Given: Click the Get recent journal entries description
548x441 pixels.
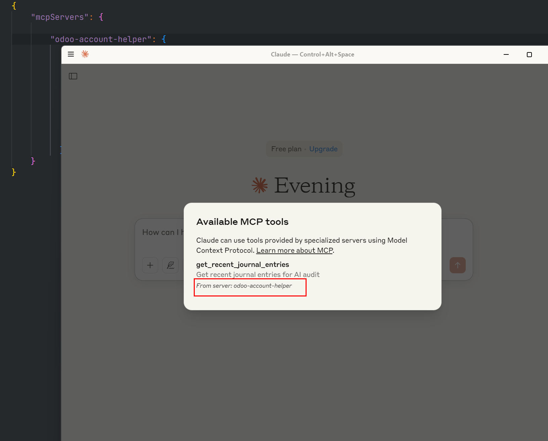Looking at the screenshot, I should 258,275.
